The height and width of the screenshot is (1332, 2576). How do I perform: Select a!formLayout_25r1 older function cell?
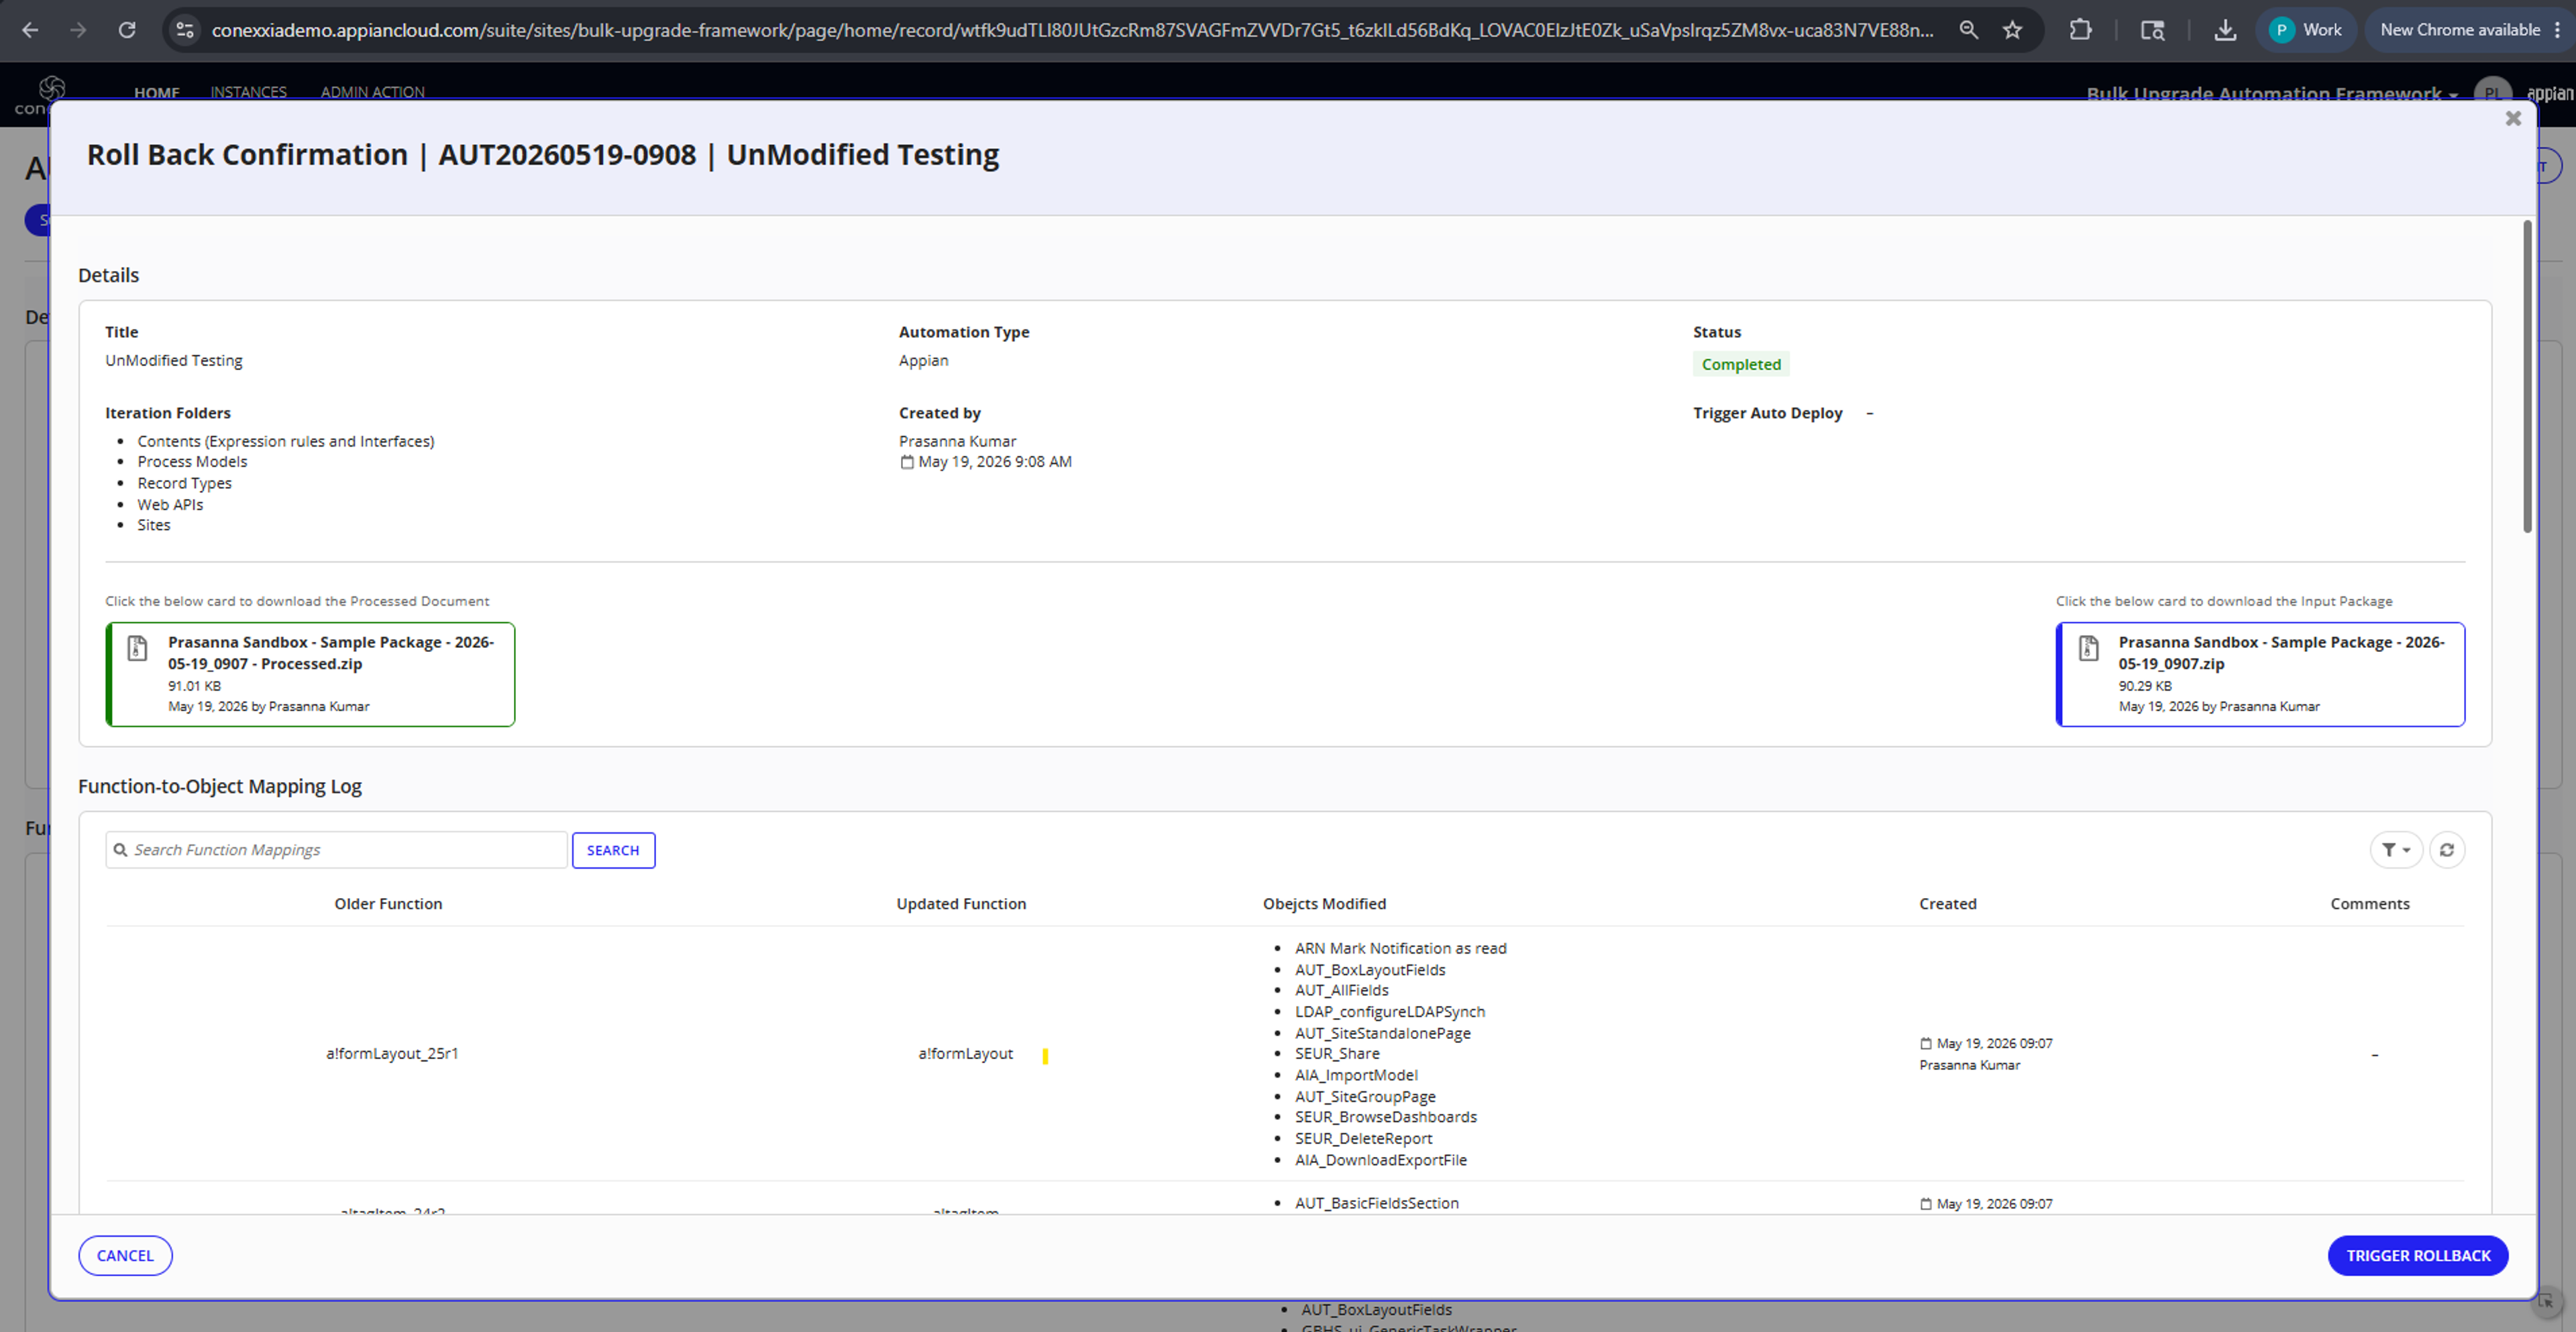point(392,1053)
